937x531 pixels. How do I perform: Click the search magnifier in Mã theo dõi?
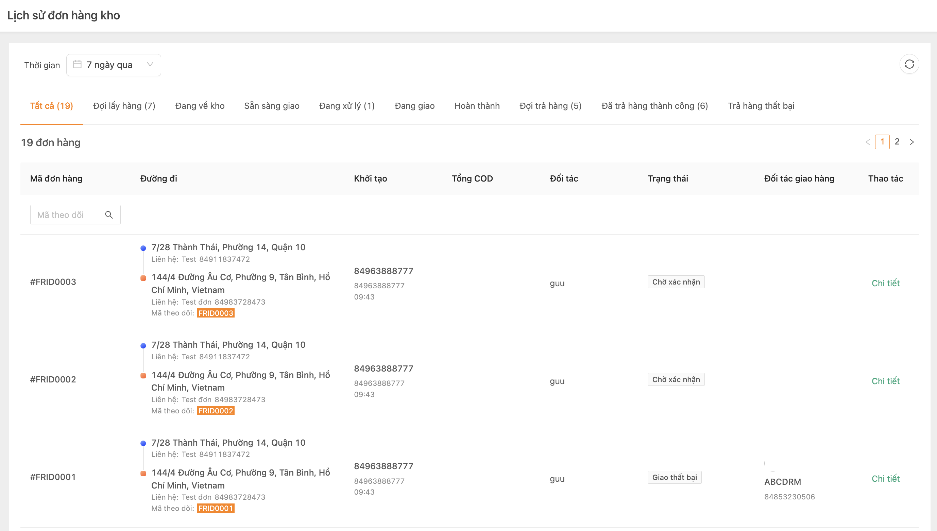coord(109,215)
